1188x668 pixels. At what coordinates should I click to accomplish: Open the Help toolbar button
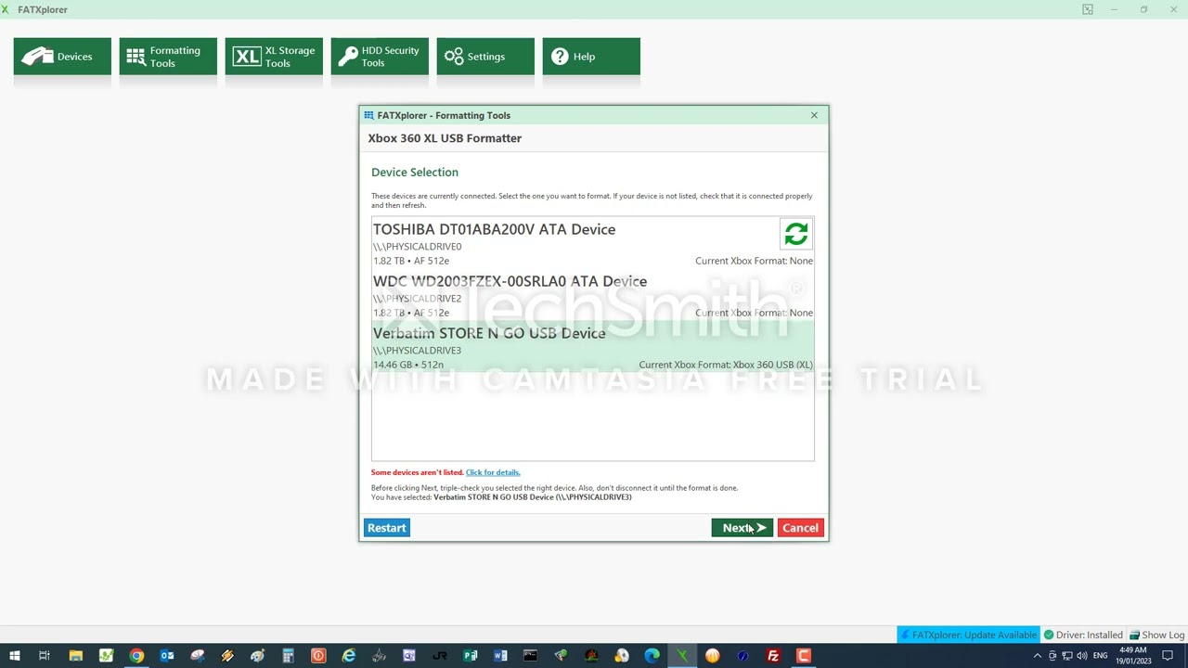click(x=591, y=57)
